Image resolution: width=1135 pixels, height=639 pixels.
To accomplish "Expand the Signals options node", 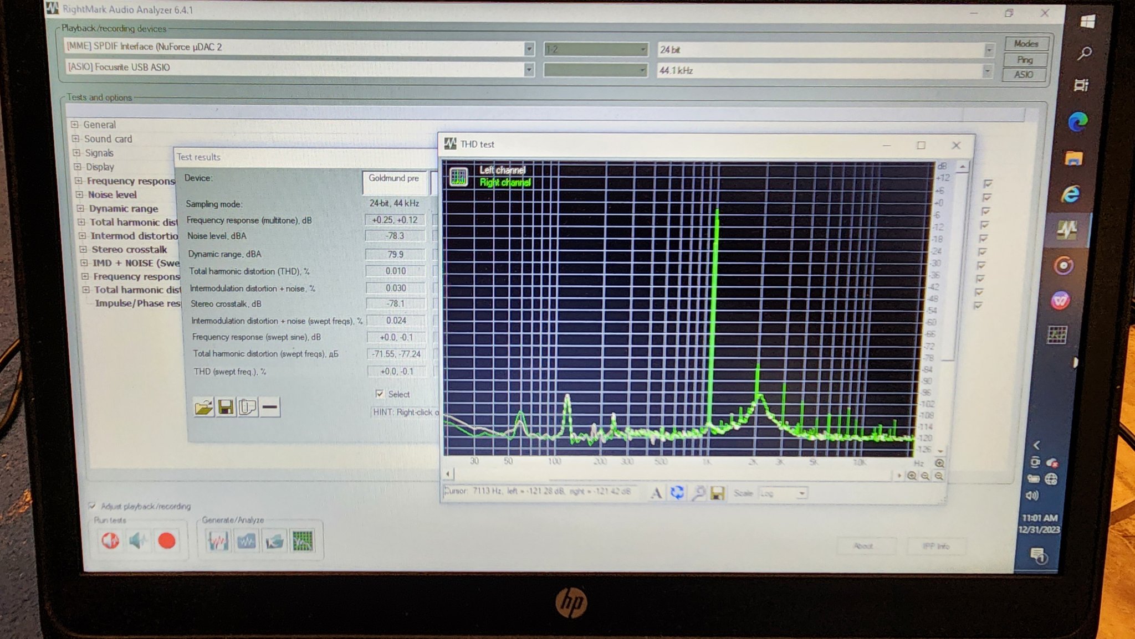I will (76, 152).
